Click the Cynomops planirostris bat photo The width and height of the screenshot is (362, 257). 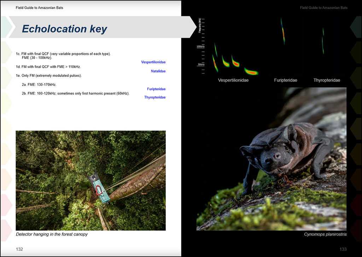[271, 159]
